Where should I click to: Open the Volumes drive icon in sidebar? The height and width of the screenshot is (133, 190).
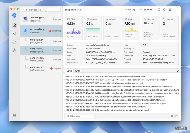coord(14,42)
